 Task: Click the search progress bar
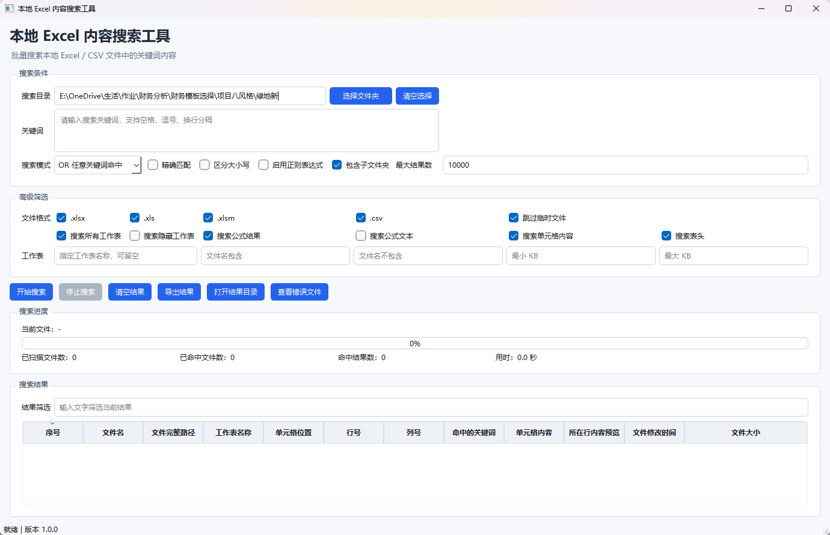point(415,343)
